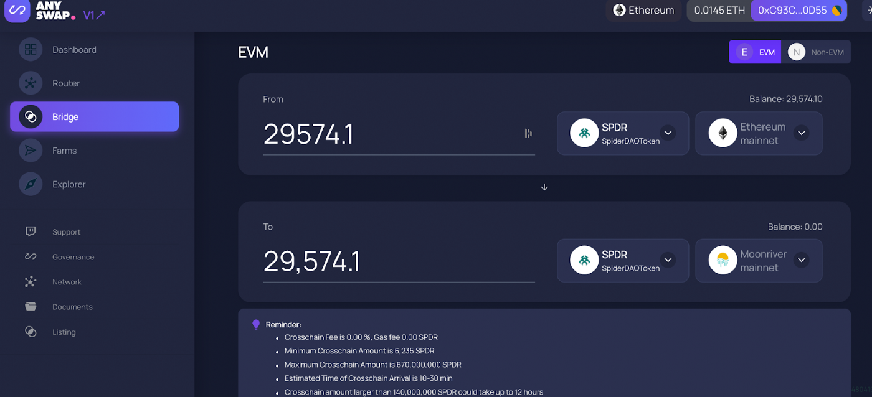Open the Governance link
Viewport: 872px width, 397px height.
click(73, 257)
